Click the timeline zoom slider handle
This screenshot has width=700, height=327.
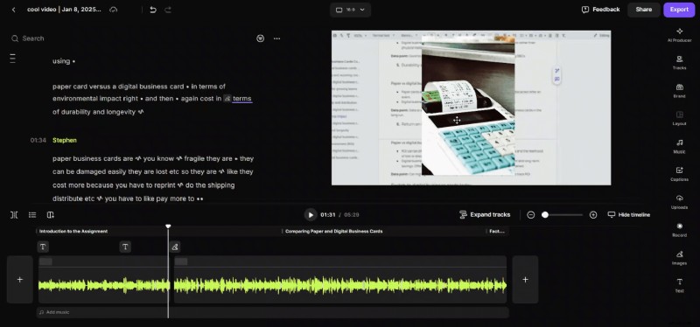(x=544, y=215)
